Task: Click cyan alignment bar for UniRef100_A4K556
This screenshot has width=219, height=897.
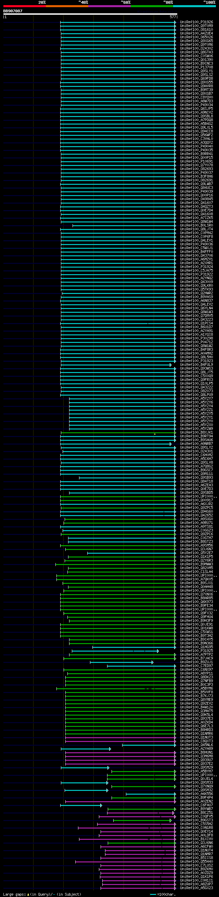Action: (151, 794)
